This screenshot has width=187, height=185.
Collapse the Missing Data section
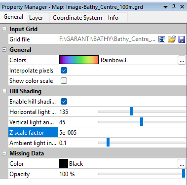(4, 153)
